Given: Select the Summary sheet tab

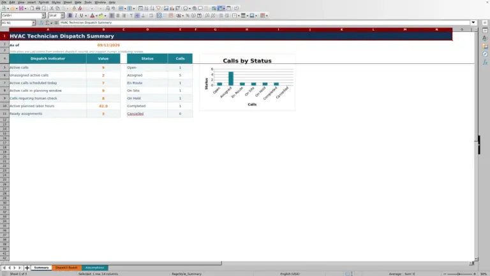Looking at the screenshot, I should tap(41, 268).
